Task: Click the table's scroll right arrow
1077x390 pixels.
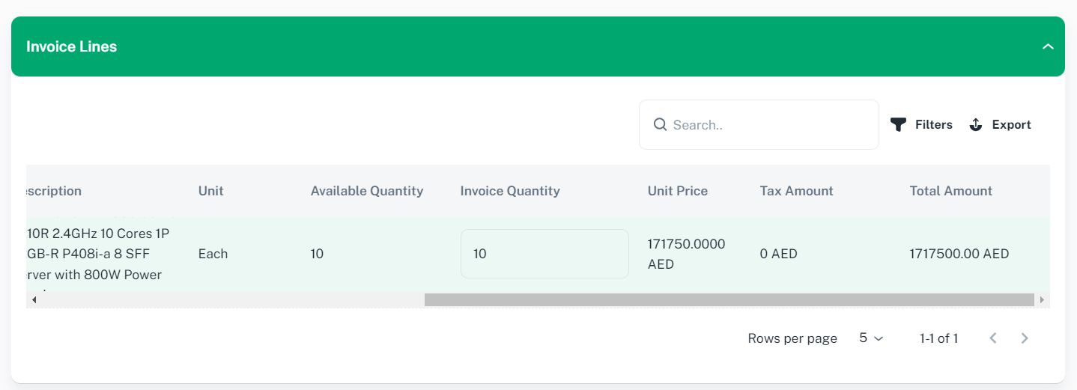Action: click(1042, 299)
